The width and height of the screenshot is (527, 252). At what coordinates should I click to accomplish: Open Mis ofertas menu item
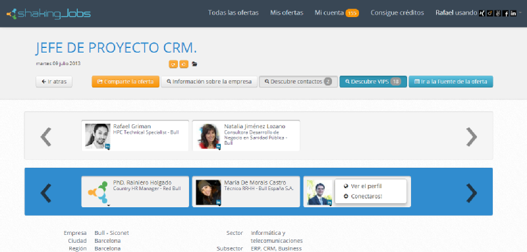(x=287, y=13)
